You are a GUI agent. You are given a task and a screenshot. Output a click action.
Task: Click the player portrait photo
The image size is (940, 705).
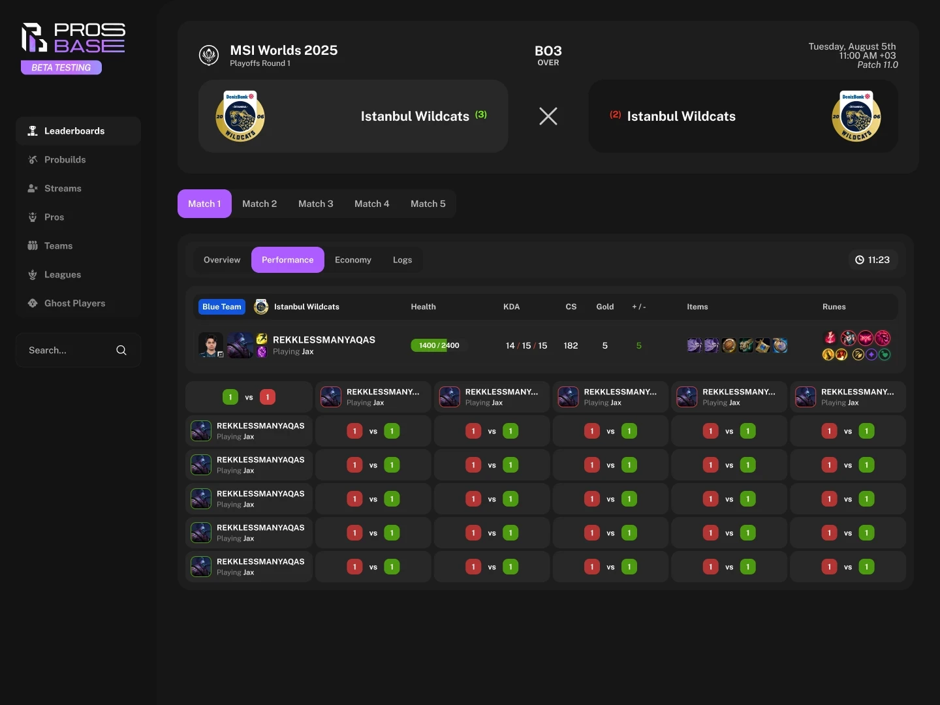coord(211,345)
